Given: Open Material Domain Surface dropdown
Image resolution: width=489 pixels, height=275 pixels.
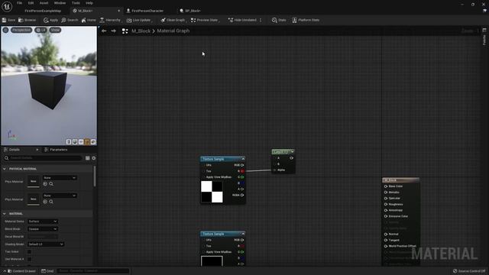Looking at the screenshot, I should (43, 222).
